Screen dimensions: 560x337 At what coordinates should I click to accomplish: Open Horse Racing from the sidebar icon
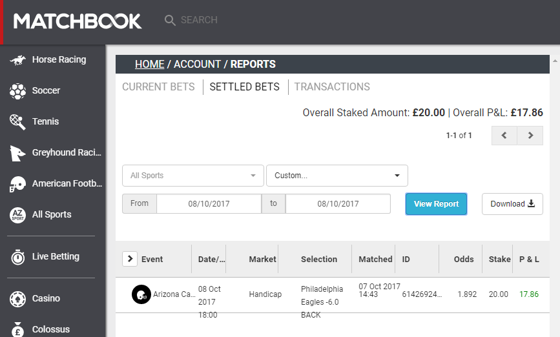click(17, 60)
